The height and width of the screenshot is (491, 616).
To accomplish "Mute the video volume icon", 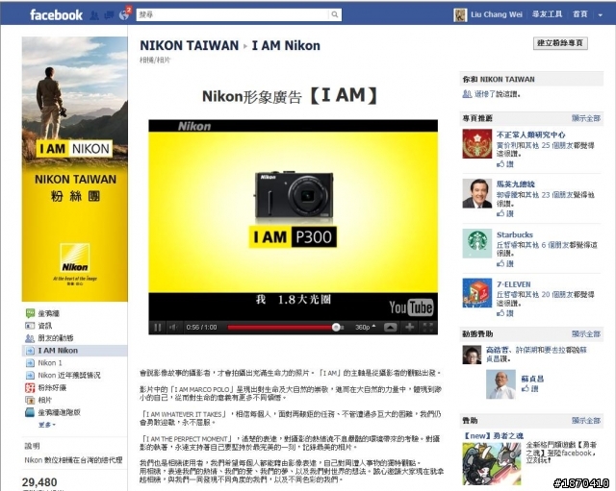I will coord(173,327).
